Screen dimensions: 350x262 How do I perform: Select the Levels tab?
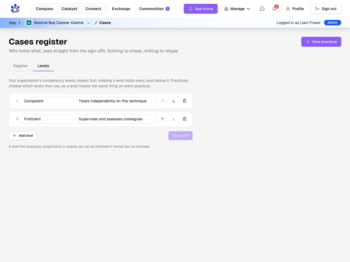click(43, 66)
